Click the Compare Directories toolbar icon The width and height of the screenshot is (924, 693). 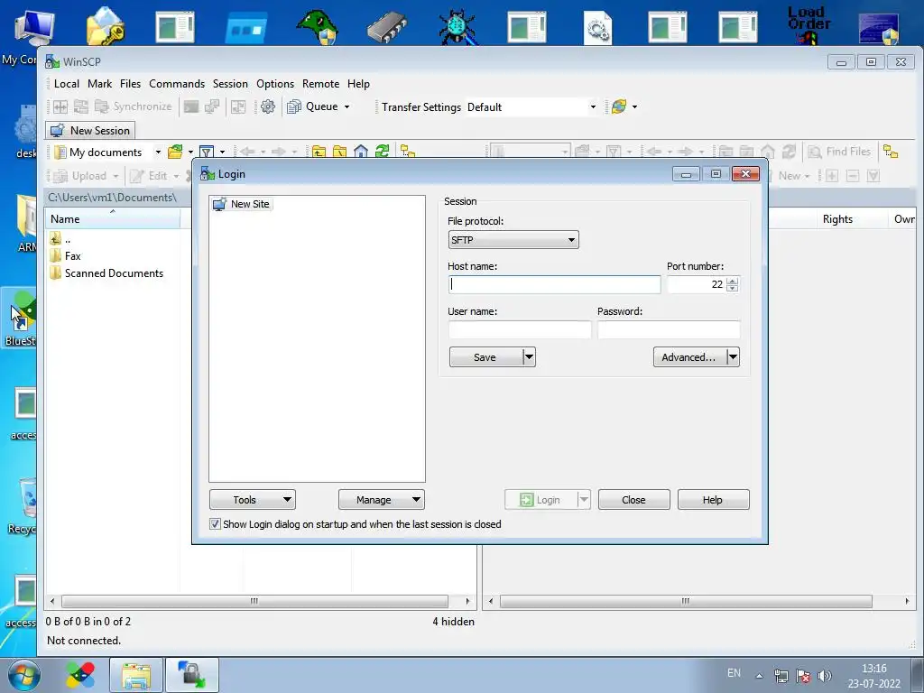click(x=60, y=106)
